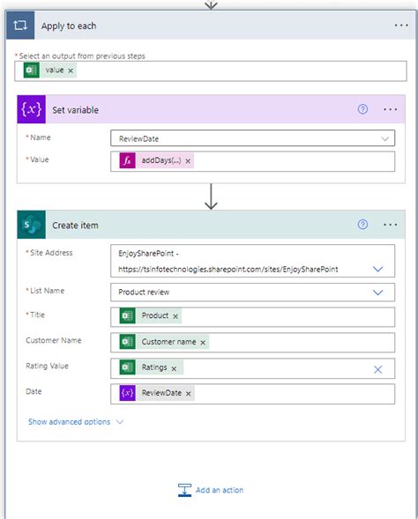
Task: Expand the Product review List Name dropdown
Action: [x=378, y=293]
